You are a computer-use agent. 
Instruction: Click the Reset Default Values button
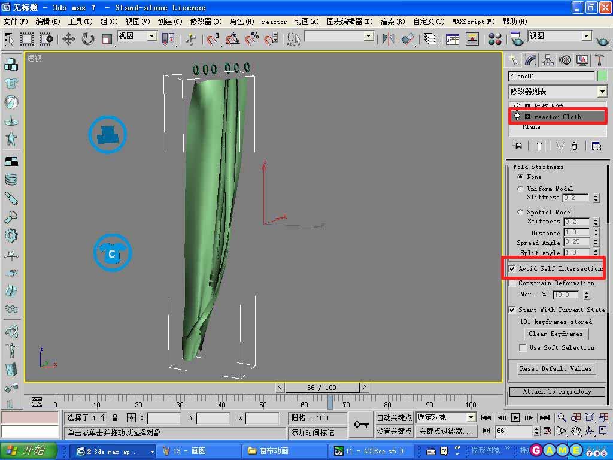click(556, 368)
